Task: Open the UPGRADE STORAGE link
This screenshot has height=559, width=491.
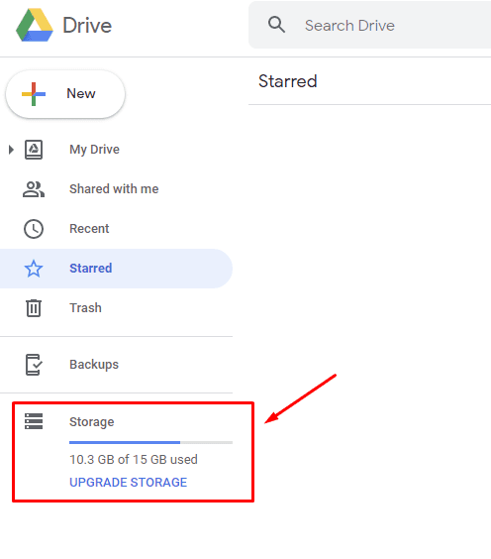Action: coord(128,483)
